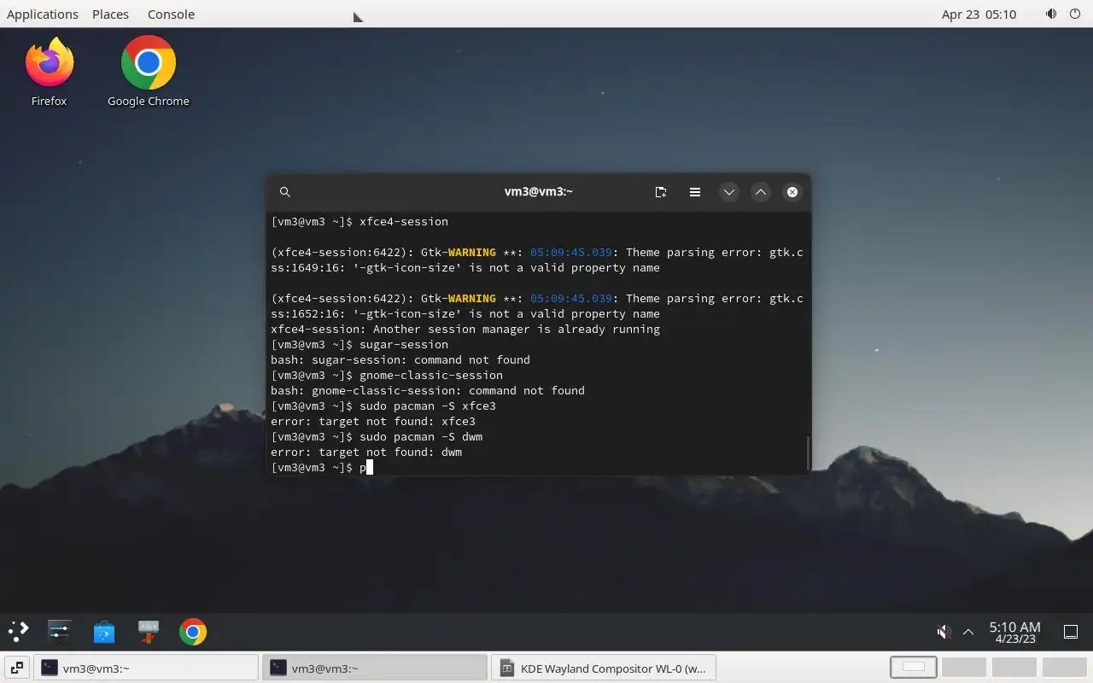Screen dimensions: 1093x683
Task: Toggle the muted audio icon in KDE tray
Action: click(944, 632)
